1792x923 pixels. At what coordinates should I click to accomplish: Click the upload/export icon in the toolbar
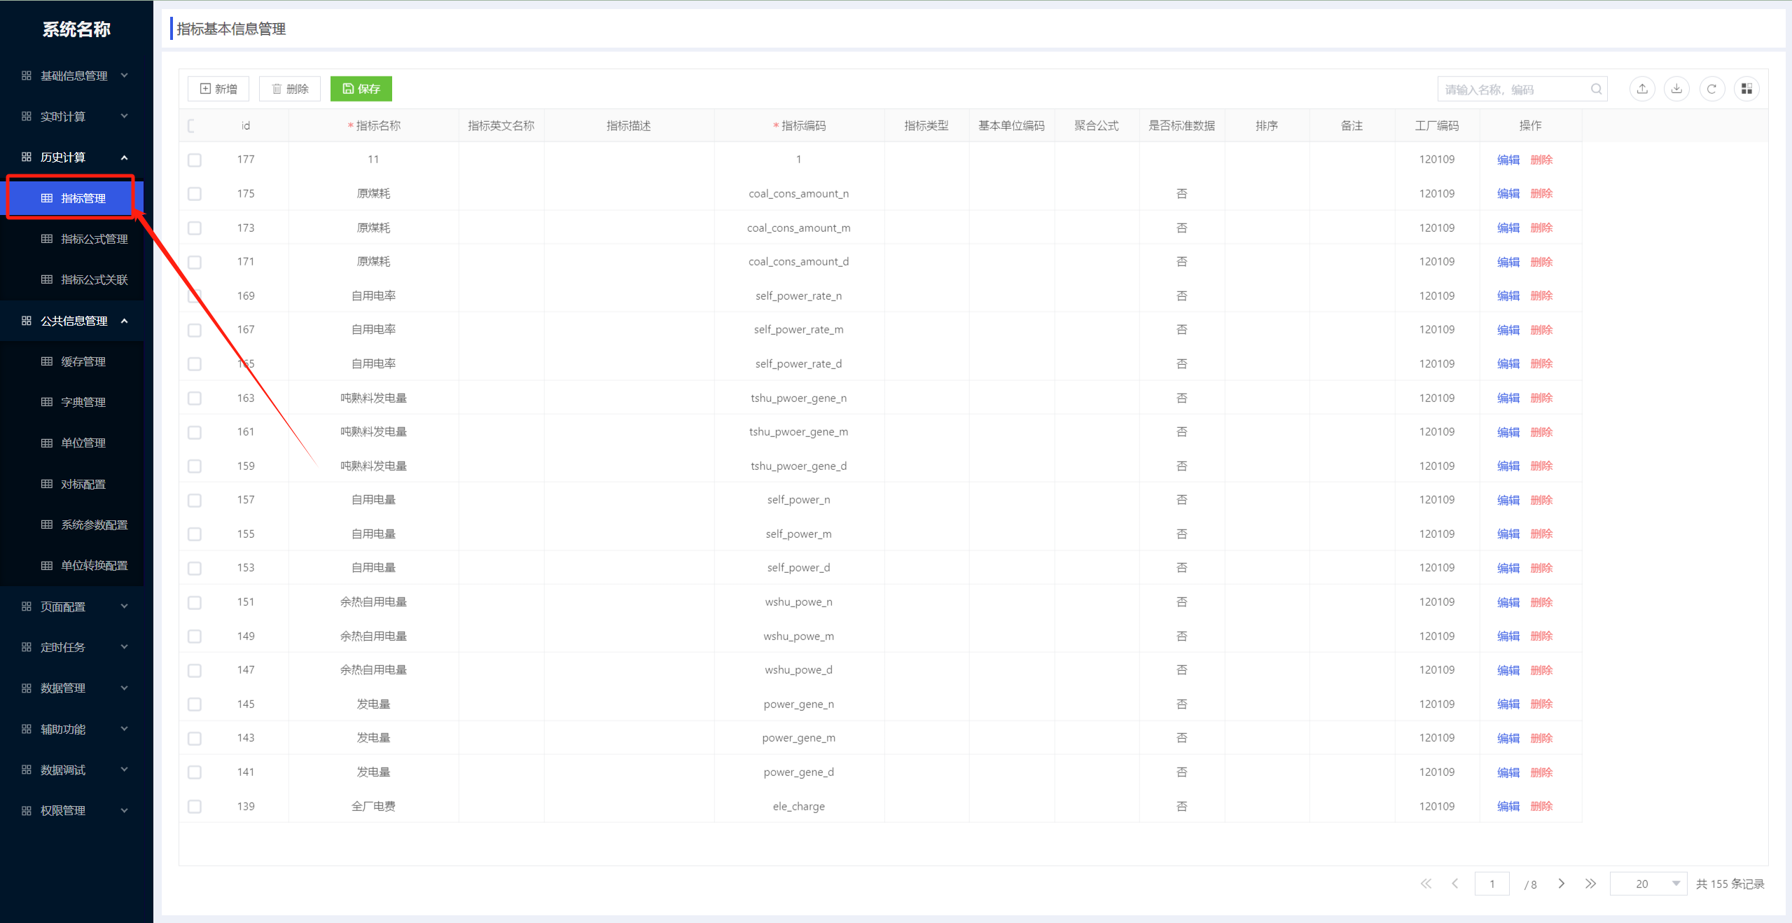[x=1642, y=89]
